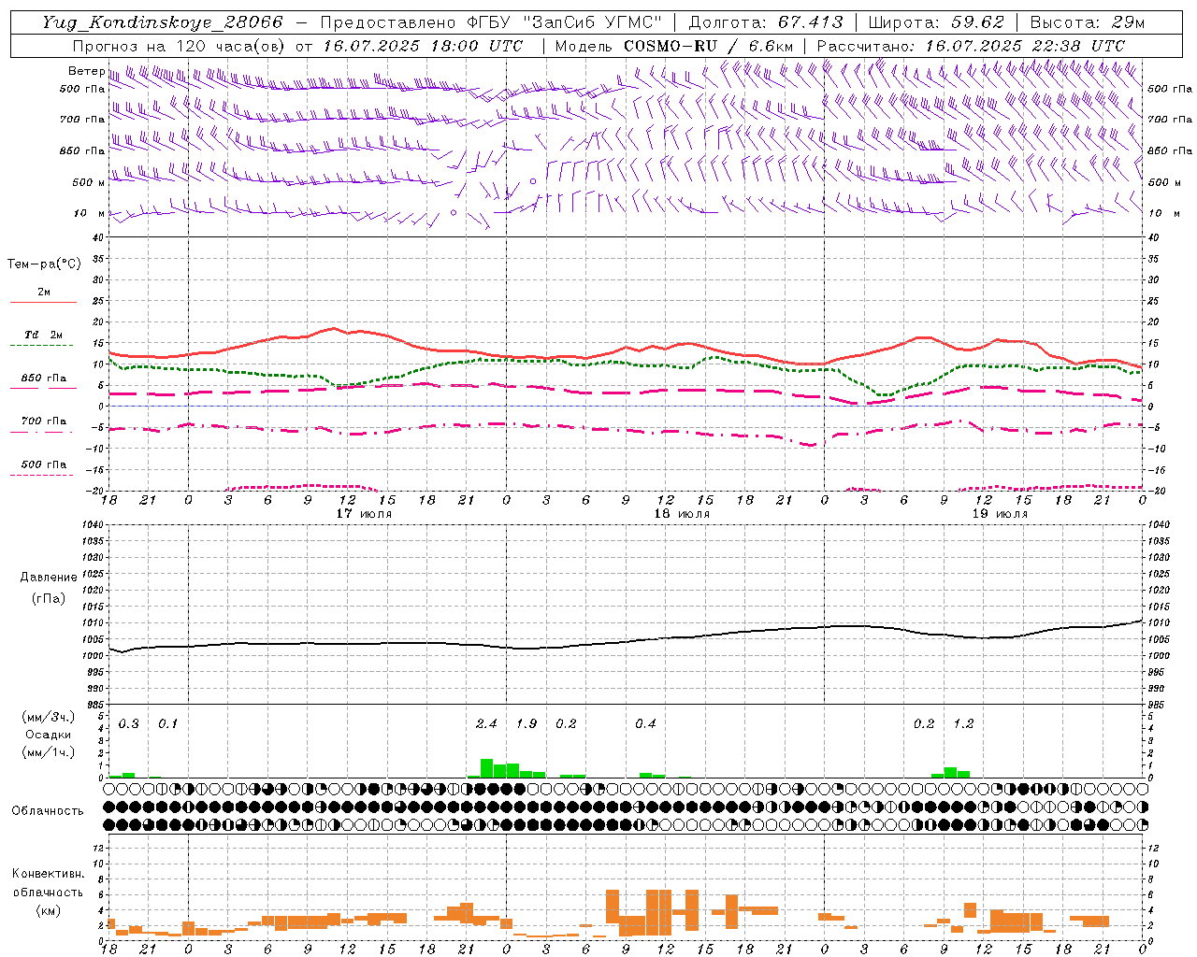Click the 18 июля date label
Image resolution: width=1197 pixels, height=957 pixels.
coord(682,514)
